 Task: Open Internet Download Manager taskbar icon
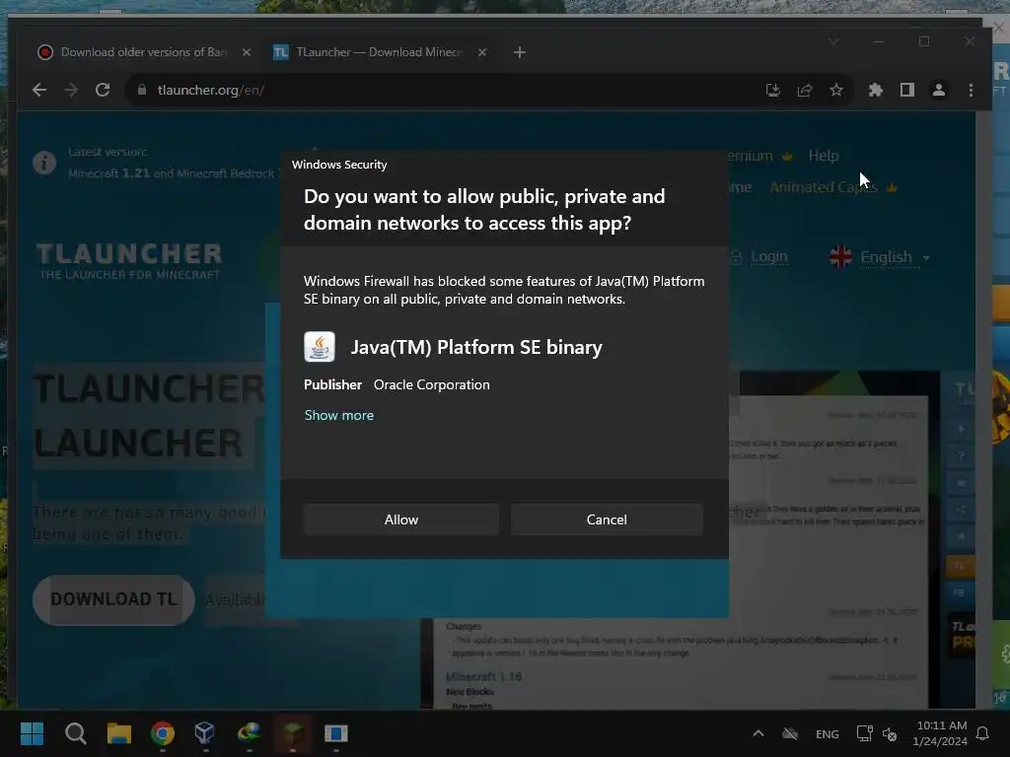click(x=249, y=733)
